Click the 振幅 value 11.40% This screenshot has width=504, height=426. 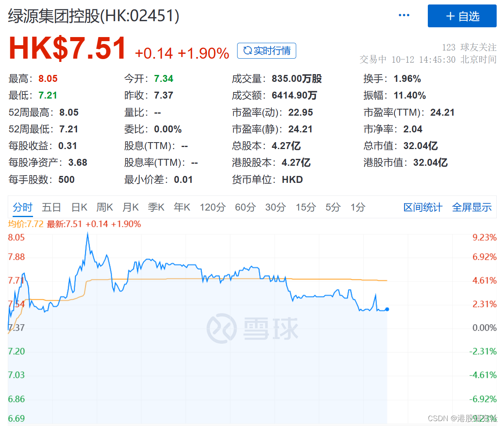click(409, 95)
